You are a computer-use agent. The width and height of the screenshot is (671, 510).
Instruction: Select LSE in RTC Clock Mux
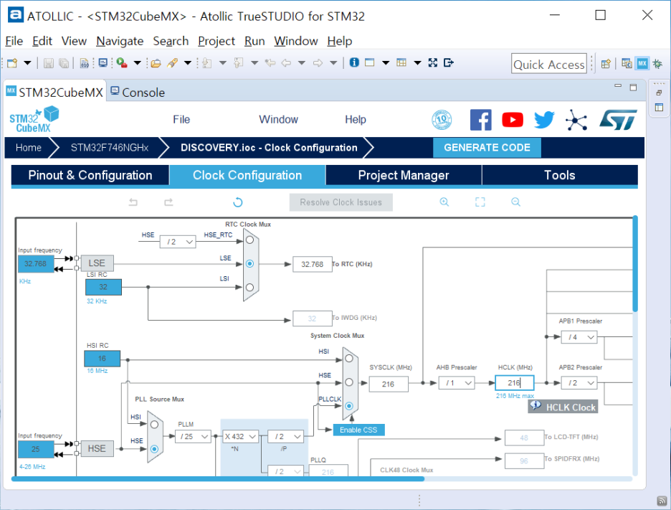pos(250,263)
